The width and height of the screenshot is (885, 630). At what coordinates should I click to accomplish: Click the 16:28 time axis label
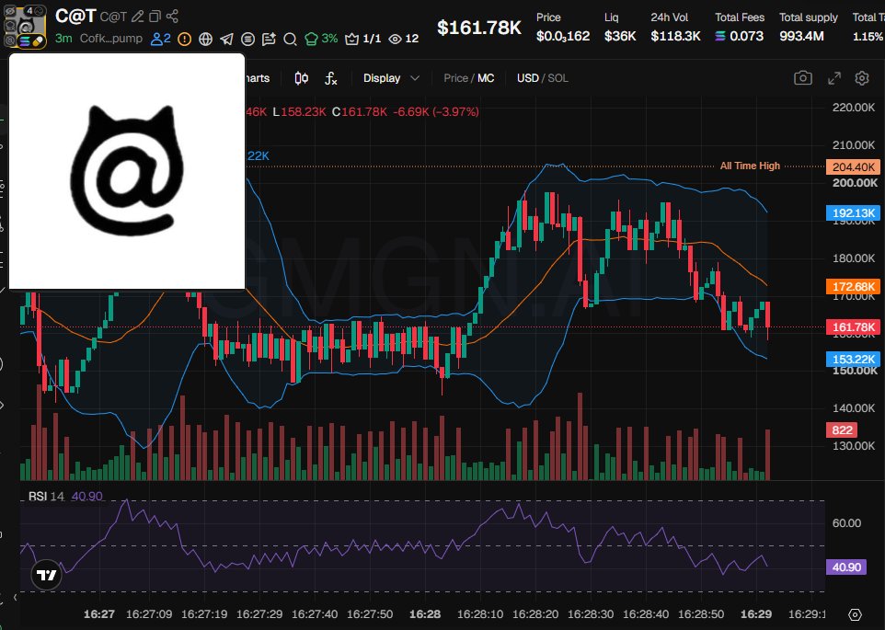coord(425,614)
